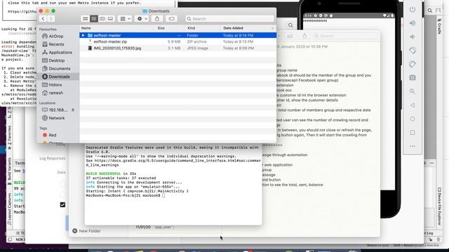Open Layout Captures side tab
Image resolution: width=449 pixels, height=252 pixels.
click(x=9, y=209)
